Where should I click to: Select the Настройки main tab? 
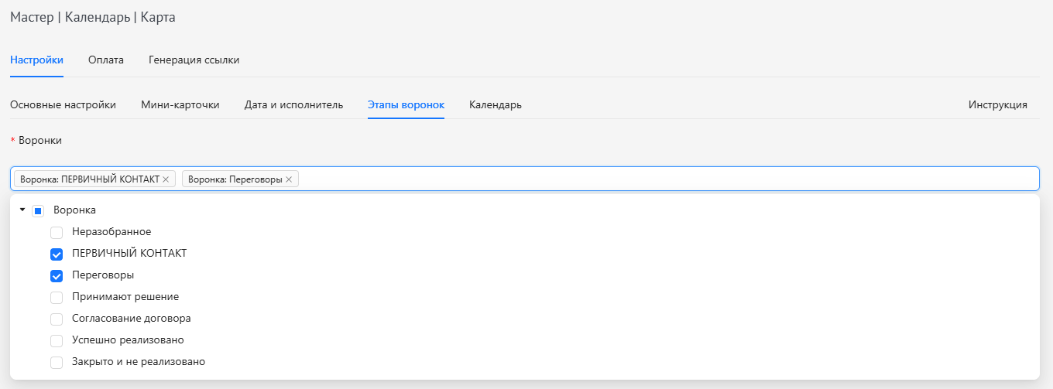[x=36, y=60]
